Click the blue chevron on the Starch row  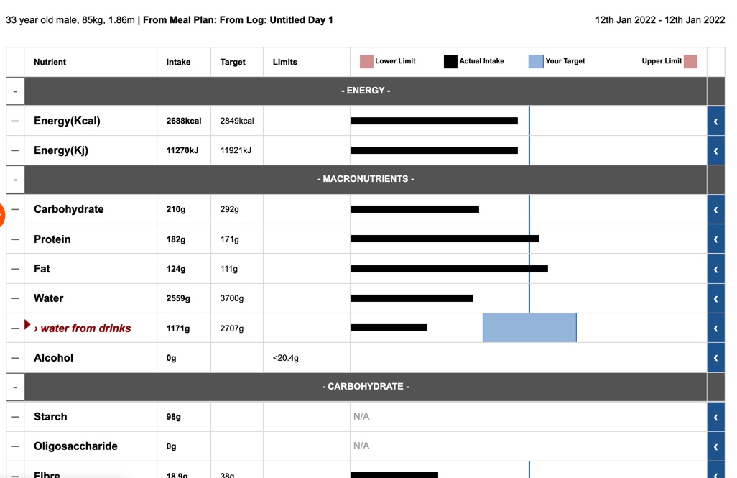(x=715, y=417)
